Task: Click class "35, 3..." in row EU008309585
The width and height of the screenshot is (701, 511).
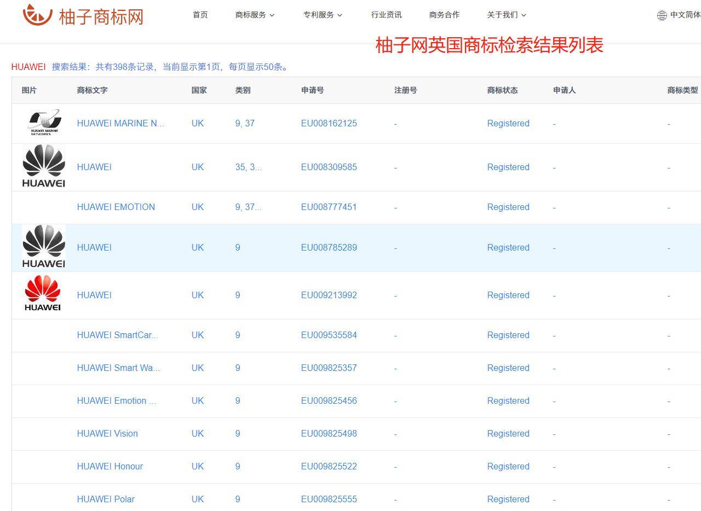Action: tap(249, 167)
